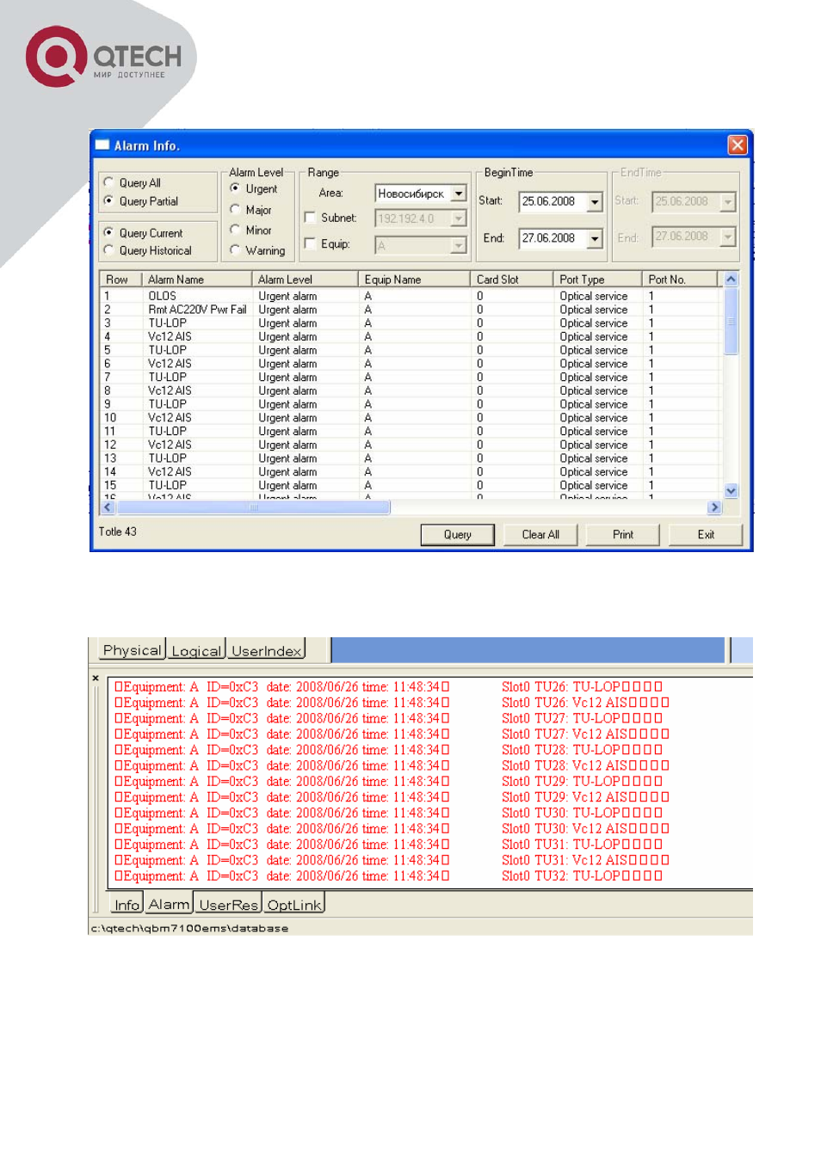Viewport: 821px width, 1161px height.
Task: Click the Area field showing Новосибирск
Action: pos(413,193)
